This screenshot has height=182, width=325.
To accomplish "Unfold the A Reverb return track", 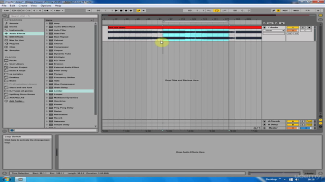I will tap(264, 121).
